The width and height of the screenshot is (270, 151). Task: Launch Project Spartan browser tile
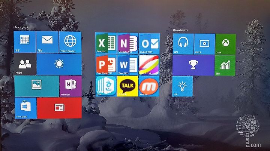70,42
